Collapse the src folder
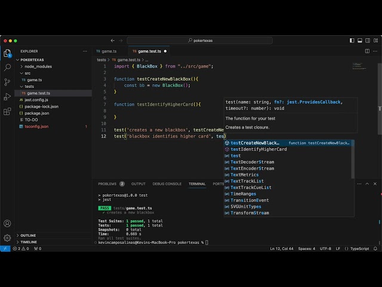Image resolution: width=382 pixels, height=287 pixels. click(x=27, y=73)
